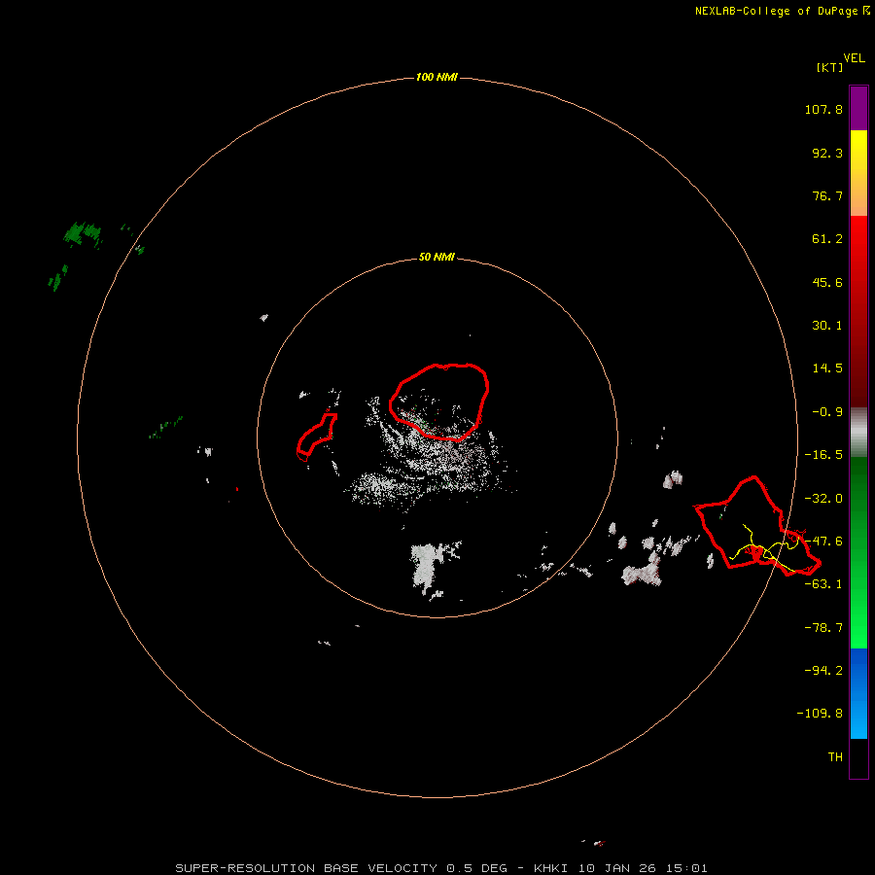Viewport: 875px width, 875px height.
Task: Click the blue segment of the color bar
Action: (x=858, y=692)
